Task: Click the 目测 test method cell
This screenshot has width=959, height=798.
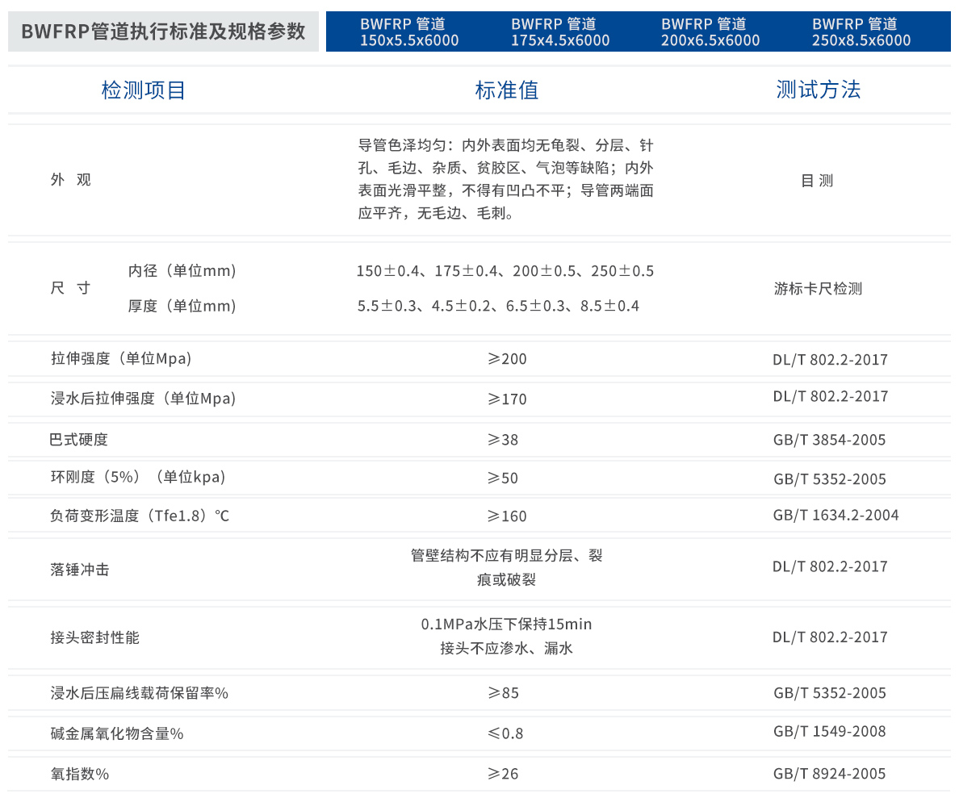Action: click(816, 180)
